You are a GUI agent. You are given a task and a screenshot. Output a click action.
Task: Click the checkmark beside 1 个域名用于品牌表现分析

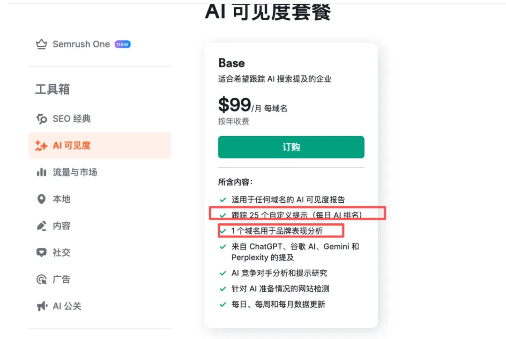coord(223,231)
